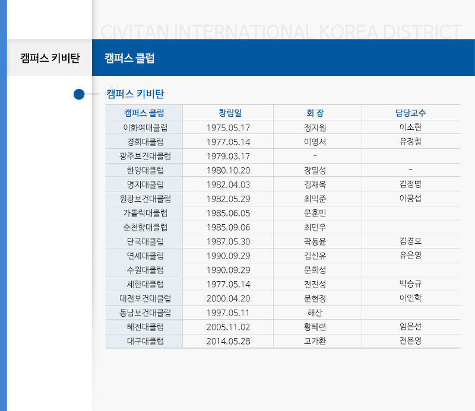Select the 대구대클럽 cell
475x411 pixels.
(145, 341)
